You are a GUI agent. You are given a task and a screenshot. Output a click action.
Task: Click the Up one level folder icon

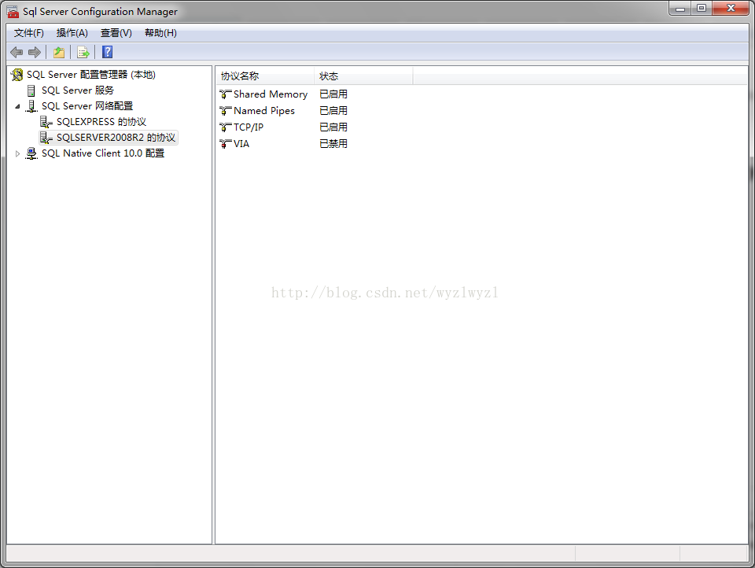59,52
